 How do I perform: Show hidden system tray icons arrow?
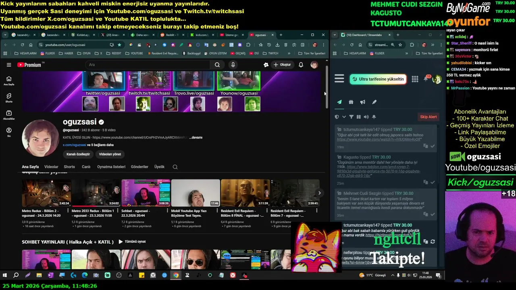point(393,275)
